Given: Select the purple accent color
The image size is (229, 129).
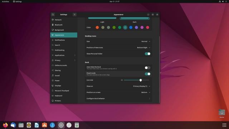Looking at the screenshot, I should [x=136, y=28].
